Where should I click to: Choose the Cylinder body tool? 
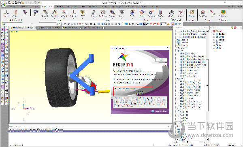click(x=16, y=13)
